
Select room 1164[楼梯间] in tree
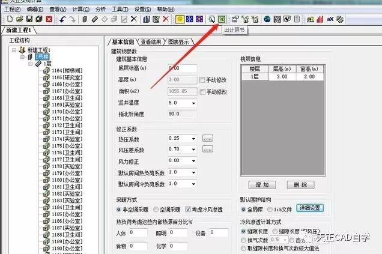point(67,71)
